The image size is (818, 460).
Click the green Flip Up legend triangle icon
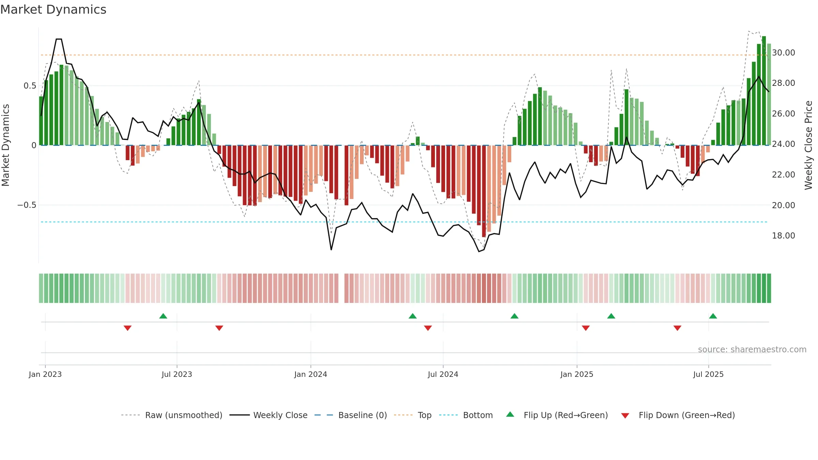click(x=510, y=414)
